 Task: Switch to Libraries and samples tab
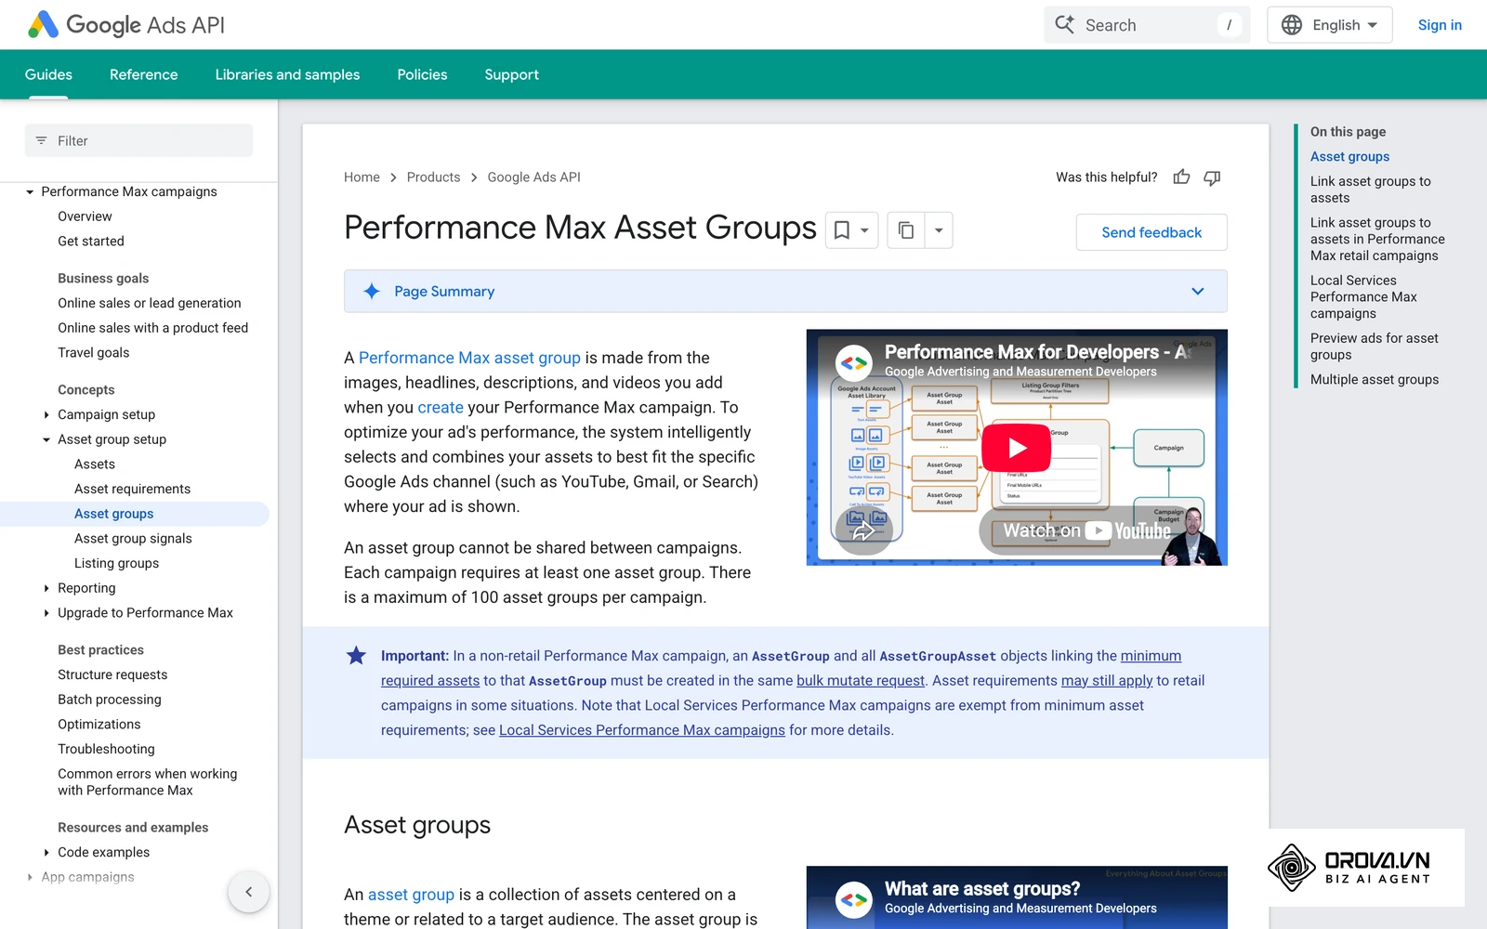coord(287,74)
